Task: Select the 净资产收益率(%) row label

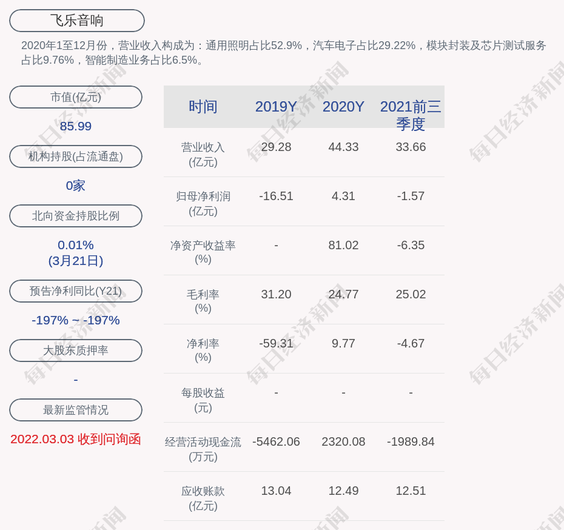Action: pyautogui.click(x=203, y=252)
